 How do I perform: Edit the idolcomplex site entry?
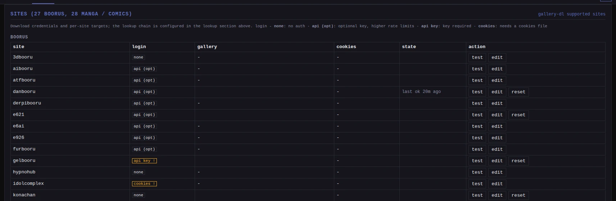point(497,184)
